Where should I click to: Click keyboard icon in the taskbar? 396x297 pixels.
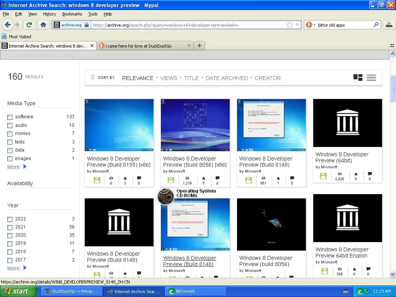346,292
